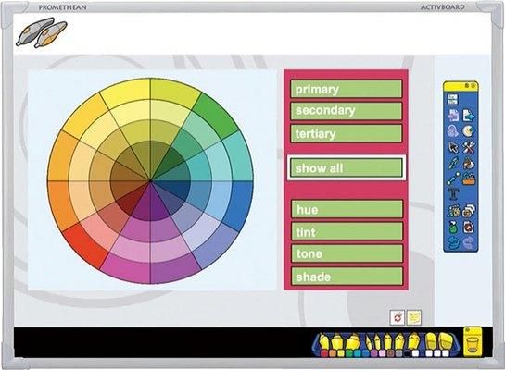Click the show all button
The height and width of the screenshot is (370, 505).
(347, 167)
